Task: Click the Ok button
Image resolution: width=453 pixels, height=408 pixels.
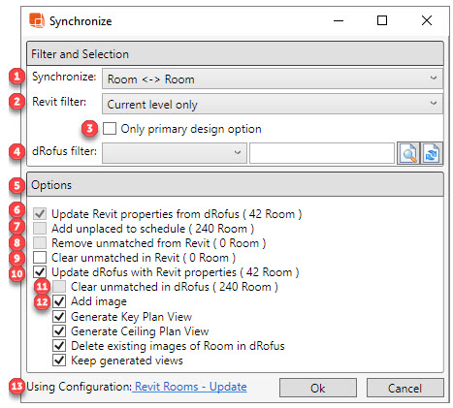Action: 318,388
